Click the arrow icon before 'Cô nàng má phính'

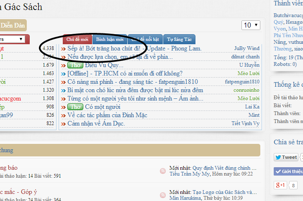[x=63, y=83]
